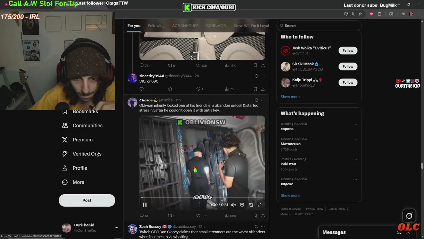The width and height of the screenshot is (424, 239).
Task: Open the AC7IONHOUSE tab
Action: (185, 26)
